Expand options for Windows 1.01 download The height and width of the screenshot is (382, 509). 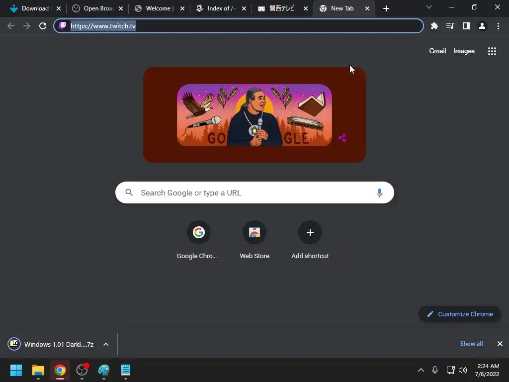coord(106,344)
